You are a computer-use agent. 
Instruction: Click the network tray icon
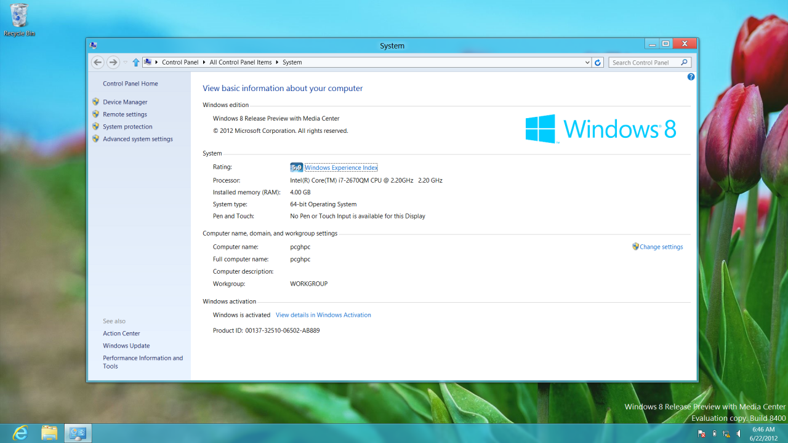726,434
